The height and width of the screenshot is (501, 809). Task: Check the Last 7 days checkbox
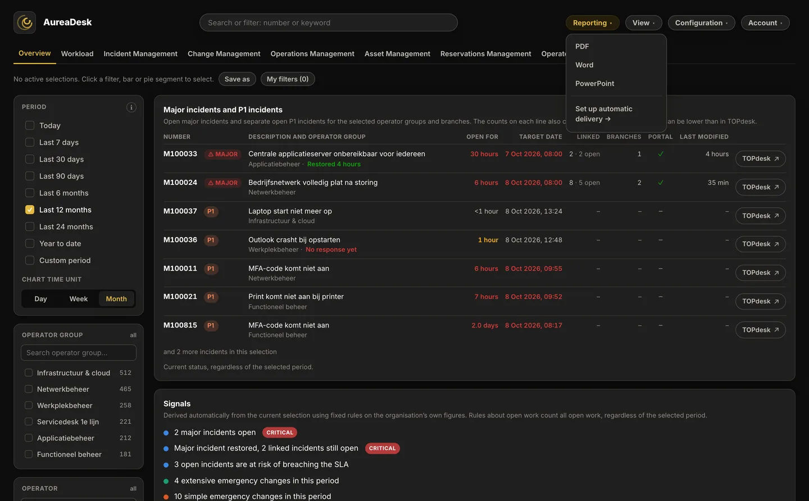point(30,142)
